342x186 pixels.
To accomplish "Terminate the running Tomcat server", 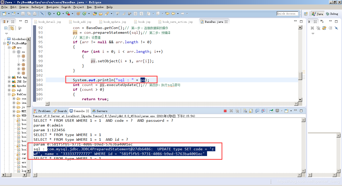I will click(x=225, y=111).
